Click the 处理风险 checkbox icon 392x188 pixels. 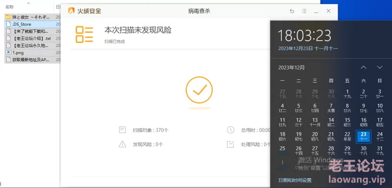point(230,144)
